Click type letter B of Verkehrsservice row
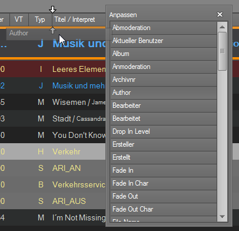Viewport: 239px width, 231px height. tap(41, 184)
